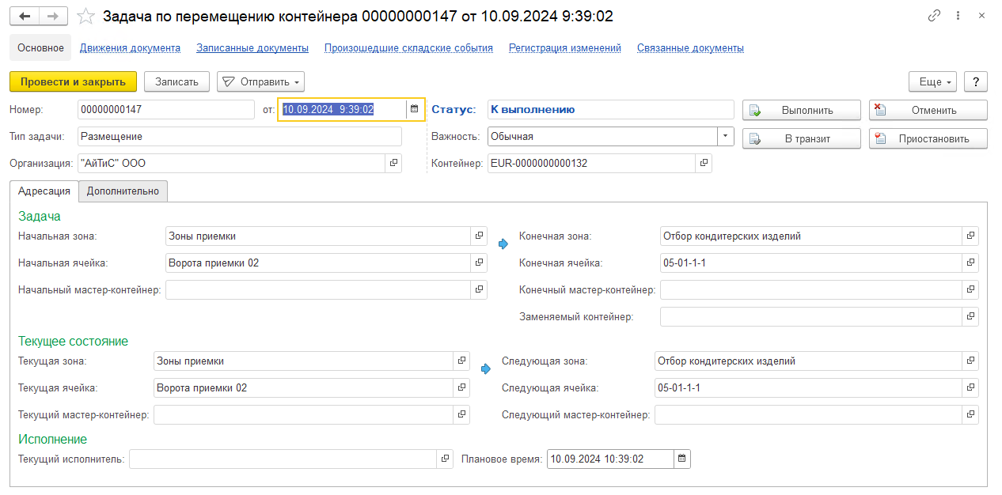Open Начальная зона record via its icon
1002x495 pixels.
479,236
